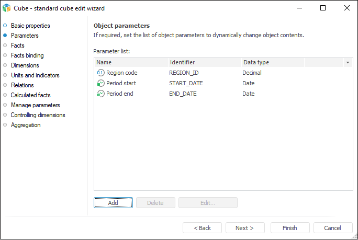This screenshot has height=240, width=358.
Task: Sort by the Identifier column header
Action: click(x=204, y=62)
